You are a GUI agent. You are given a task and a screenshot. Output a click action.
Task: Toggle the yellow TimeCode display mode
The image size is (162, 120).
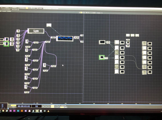click(x=13, y=105)
